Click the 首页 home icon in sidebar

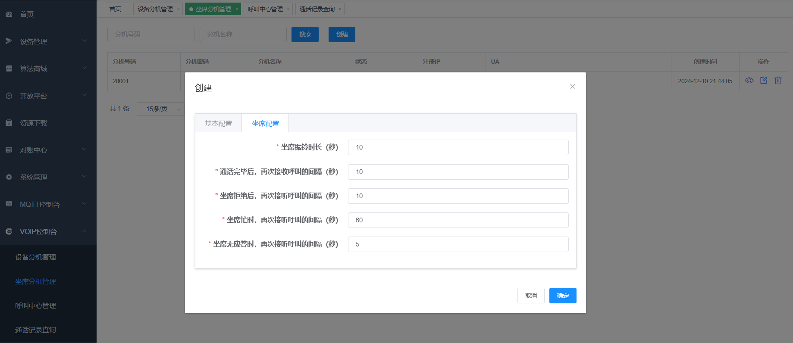[x=9, y=14]
